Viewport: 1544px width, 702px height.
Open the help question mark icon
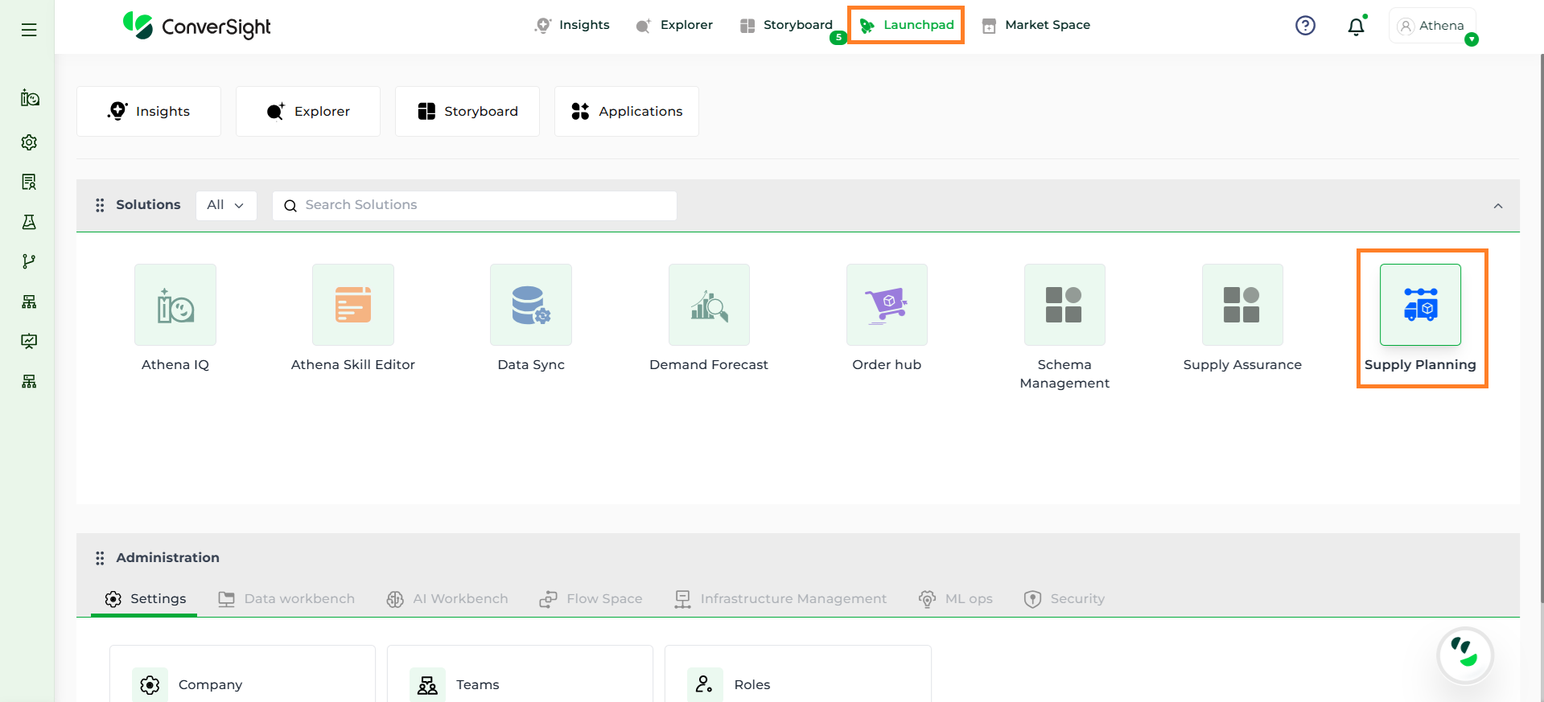pos(1305,26)
